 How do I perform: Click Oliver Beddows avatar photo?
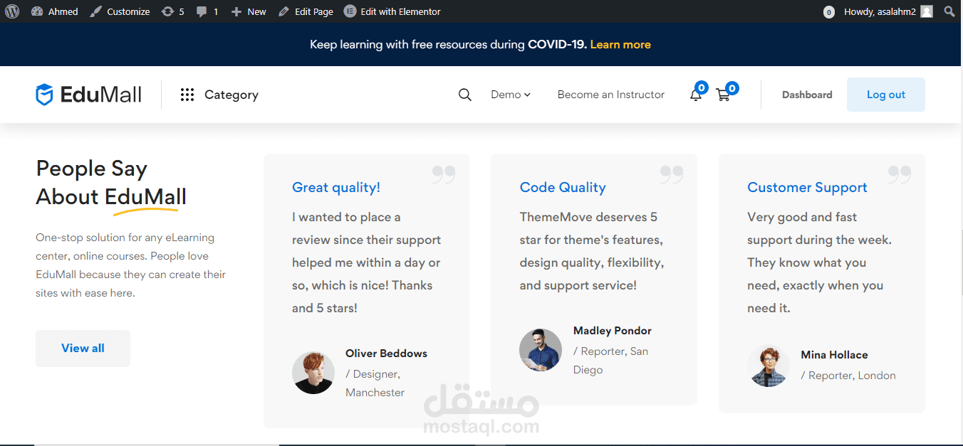pos(313,373)
